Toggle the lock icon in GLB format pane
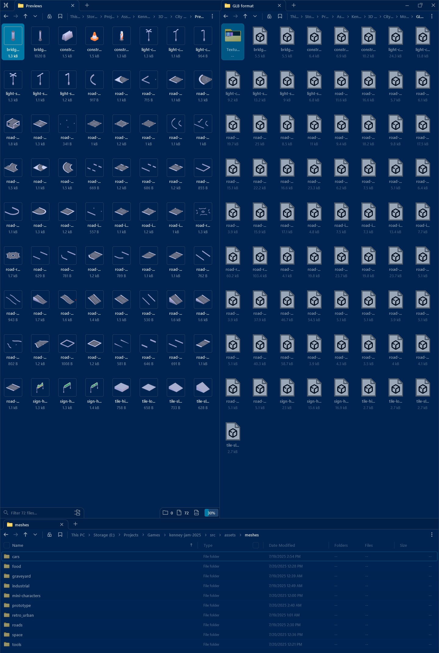Viewport: 439px width, 653px height. coord(269,16)
